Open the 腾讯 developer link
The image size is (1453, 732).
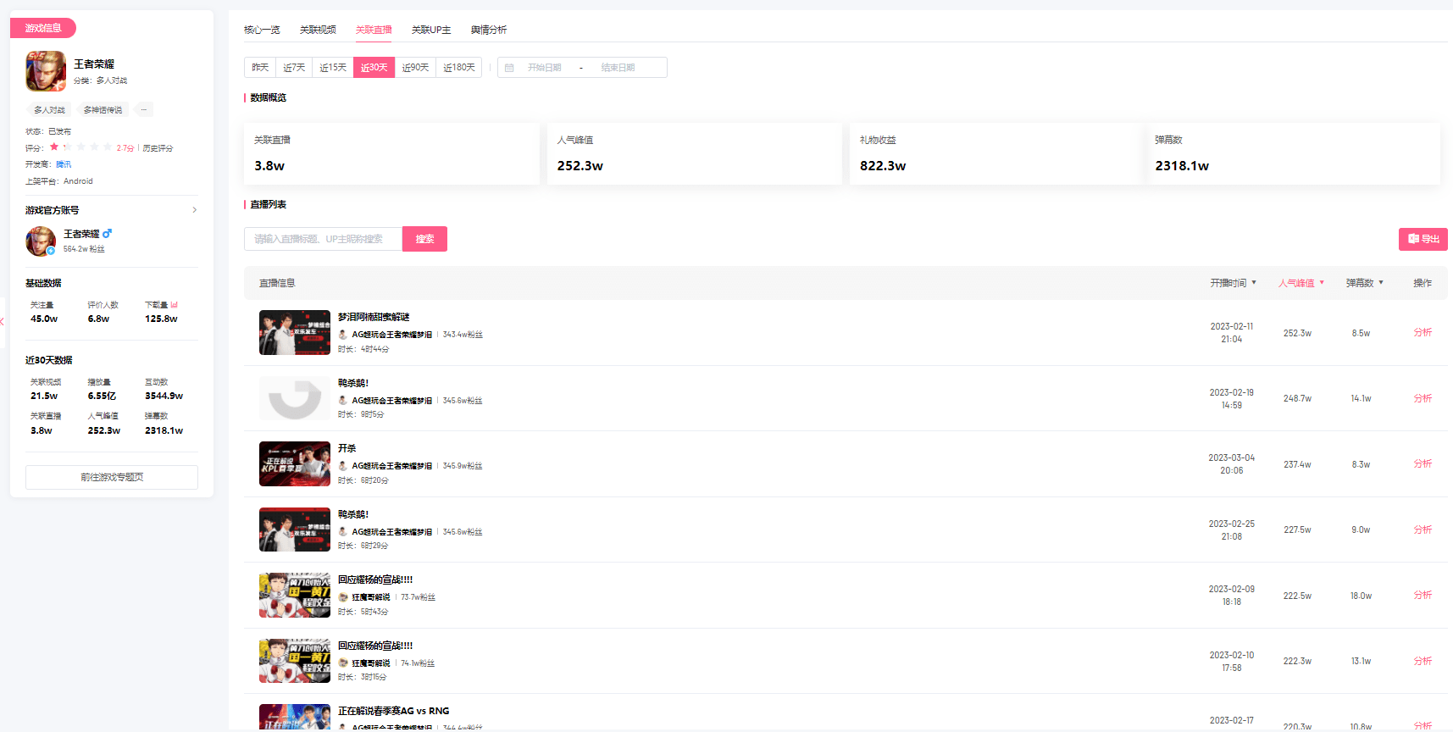click(64, 164)
